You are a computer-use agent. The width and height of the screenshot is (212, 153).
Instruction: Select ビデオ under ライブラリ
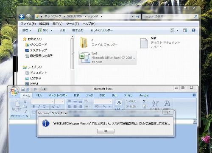coord(32,84)
